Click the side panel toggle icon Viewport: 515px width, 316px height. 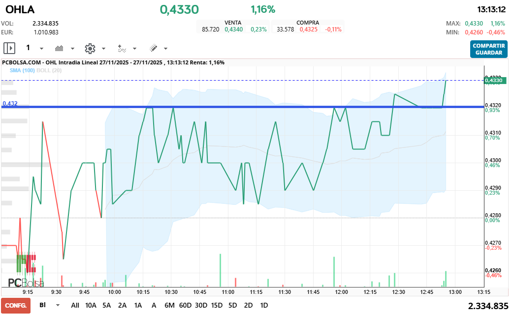(x=9, y=48)
